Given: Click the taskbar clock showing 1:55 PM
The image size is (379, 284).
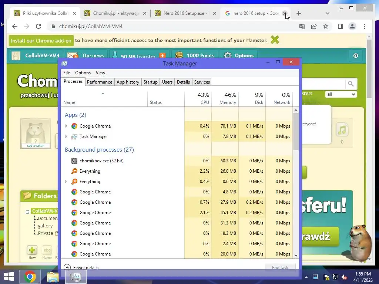Looking at the screenshot, I should click(x=363, y=277).
